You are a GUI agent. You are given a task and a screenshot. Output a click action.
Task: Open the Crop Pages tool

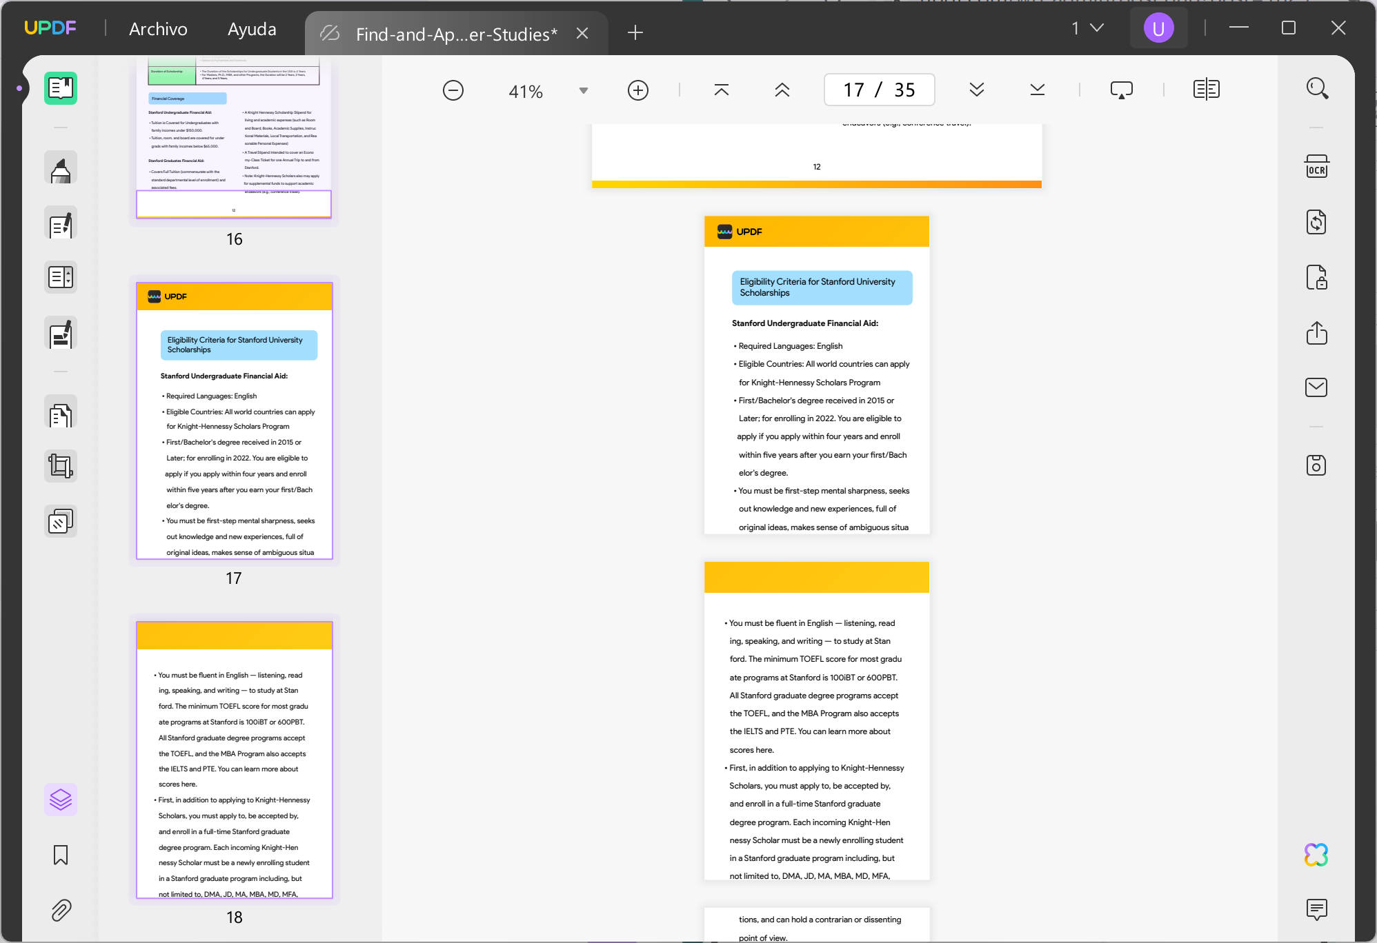tap(61, 467)
